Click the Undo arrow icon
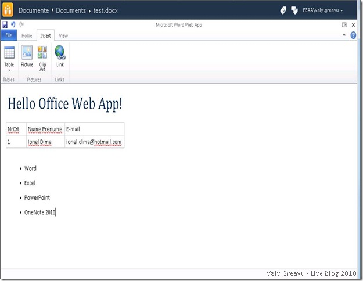 coord(13,25)
